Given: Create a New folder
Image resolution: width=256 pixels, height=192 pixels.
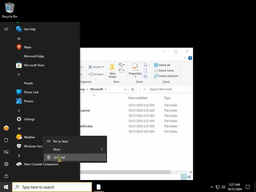Looking at the screenshot, I should [x=113, y=70].
